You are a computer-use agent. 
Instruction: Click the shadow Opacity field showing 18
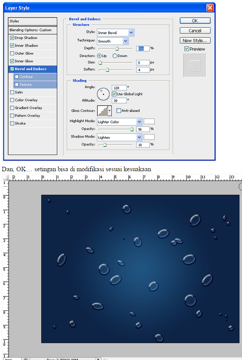pos(143,145)
